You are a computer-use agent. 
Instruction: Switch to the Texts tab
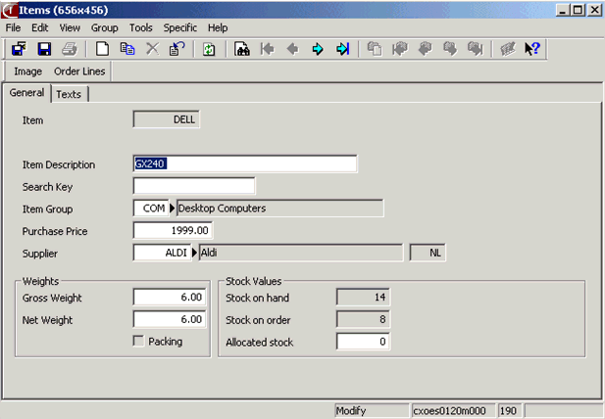tap(69, 94)
